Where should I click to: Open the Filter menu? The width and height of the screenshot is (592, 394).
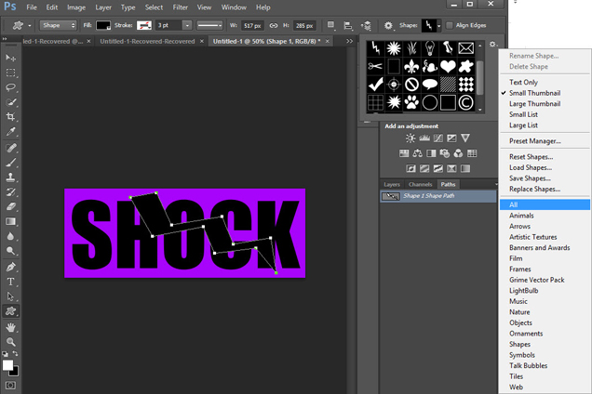click(x=180, y=7)
